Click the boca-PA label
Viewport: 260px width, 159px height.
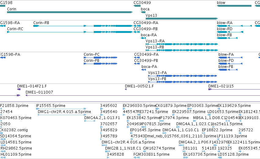click(x=149, y=67)
